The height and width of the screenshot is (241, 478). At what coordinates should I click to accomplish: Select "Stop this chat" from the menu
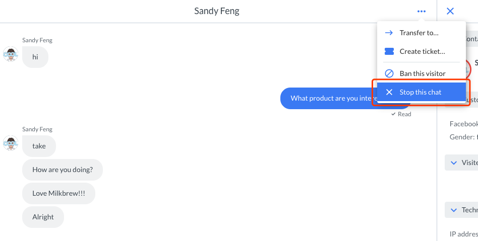tap(421, 93)
